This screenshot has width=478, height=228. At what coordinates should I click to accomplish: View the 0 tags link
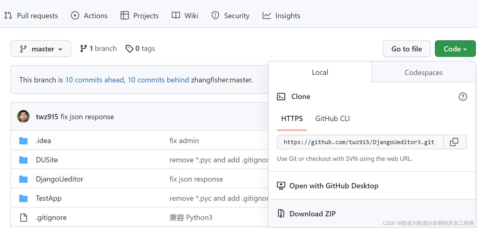140,49
